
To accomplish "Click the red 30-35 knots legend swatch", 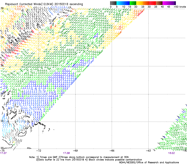I will [153, 3].
